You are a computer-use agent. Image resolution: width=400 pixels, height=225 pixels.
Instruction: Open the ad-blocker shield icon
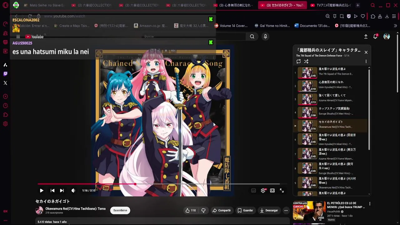pyautogui.click(x=349, y=16)
